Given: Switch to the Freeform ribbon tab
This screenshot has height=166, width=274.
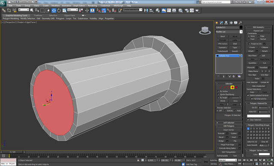Looking at the screenshot, I should [x=38, y=15].
